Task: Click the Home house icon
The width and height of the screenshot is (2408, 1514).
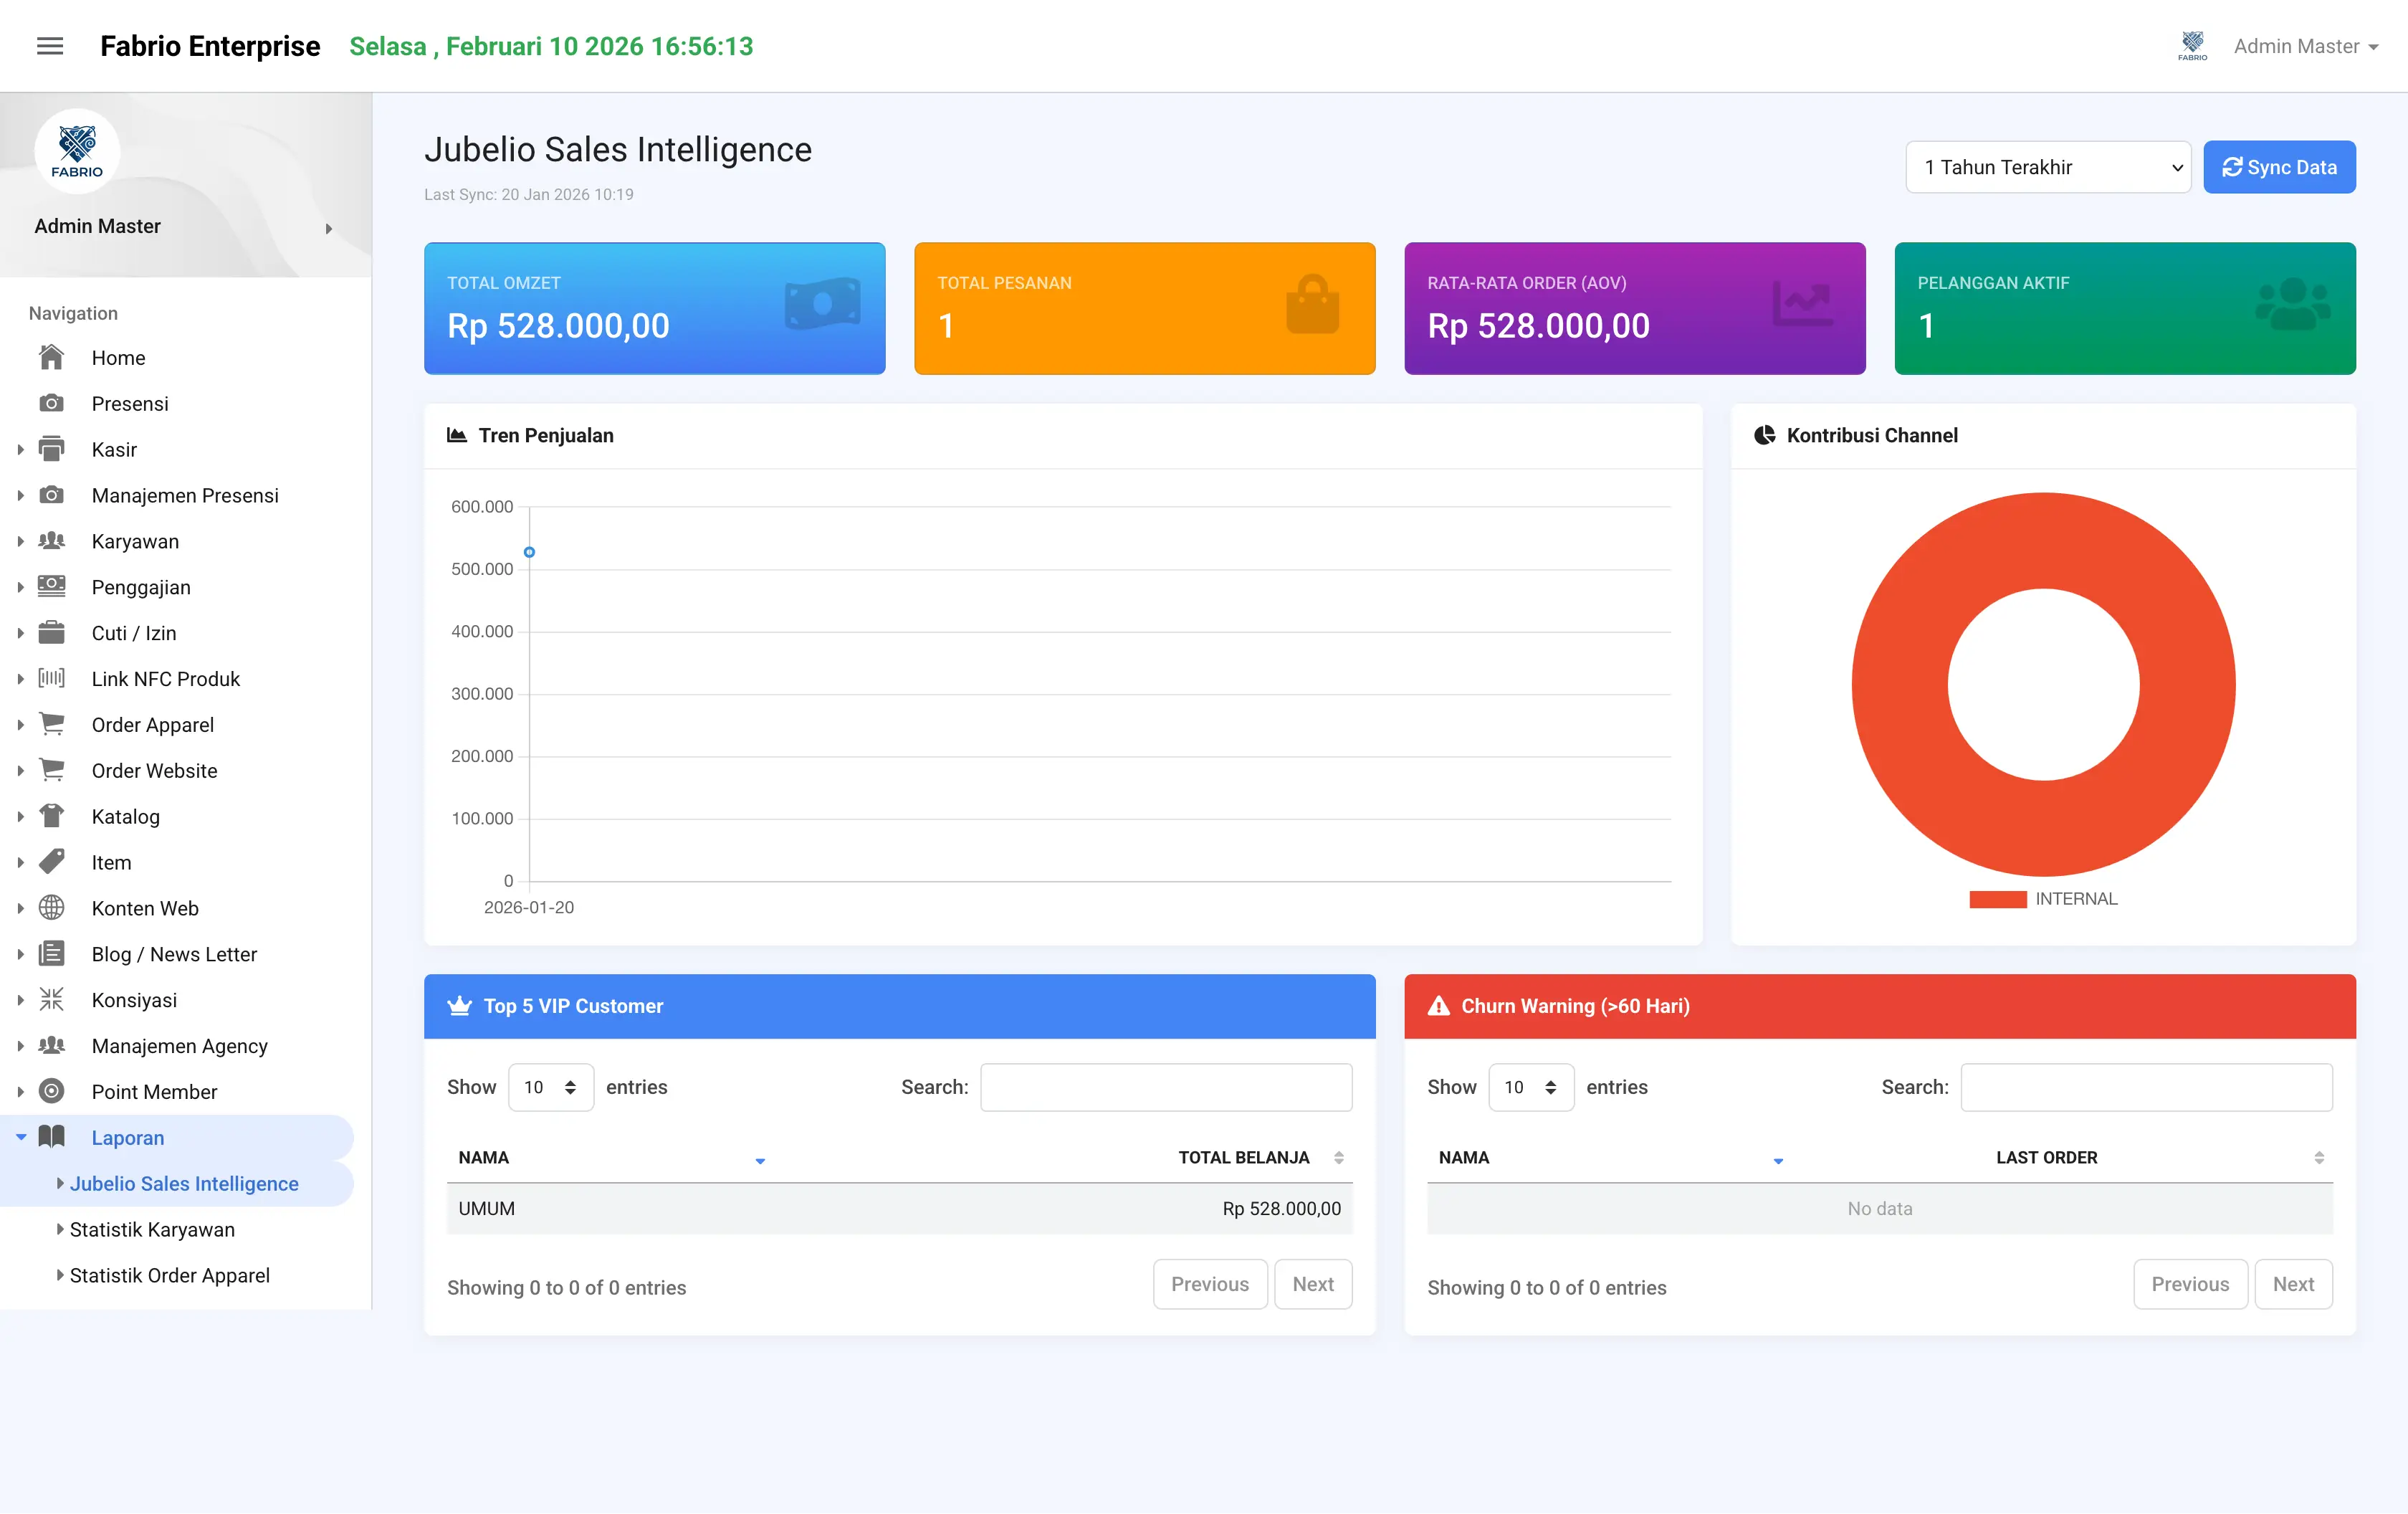Action: pyautogui.click(x=51, y=357)
